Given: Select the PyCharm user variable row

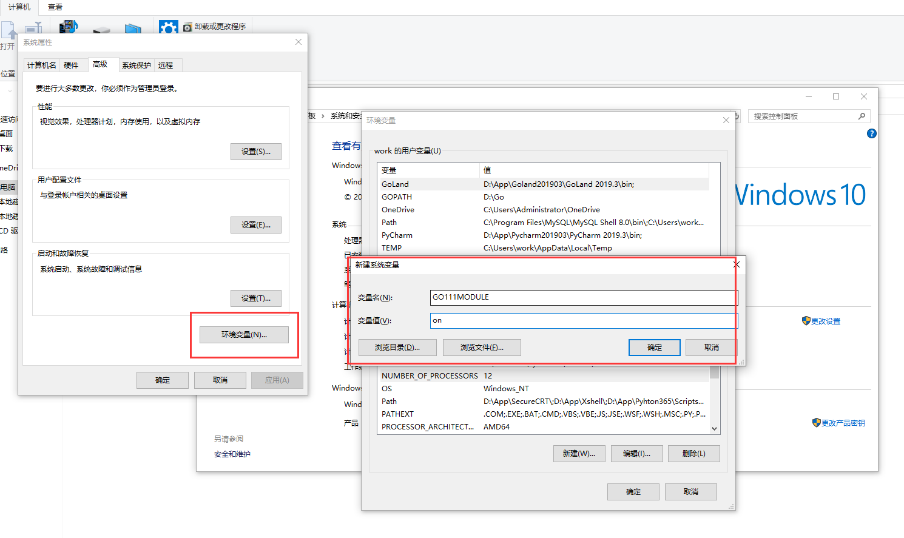Looking at the screenshot, I should pos(543,235).
